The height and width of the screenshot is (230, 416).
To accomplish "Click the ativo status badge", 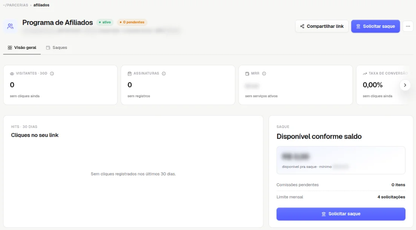I will point(105,22).
